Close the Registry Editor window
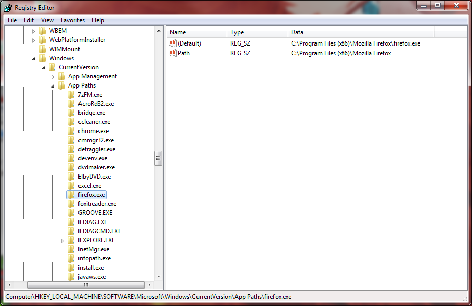 pyautogui.click(x=456, y=6)
